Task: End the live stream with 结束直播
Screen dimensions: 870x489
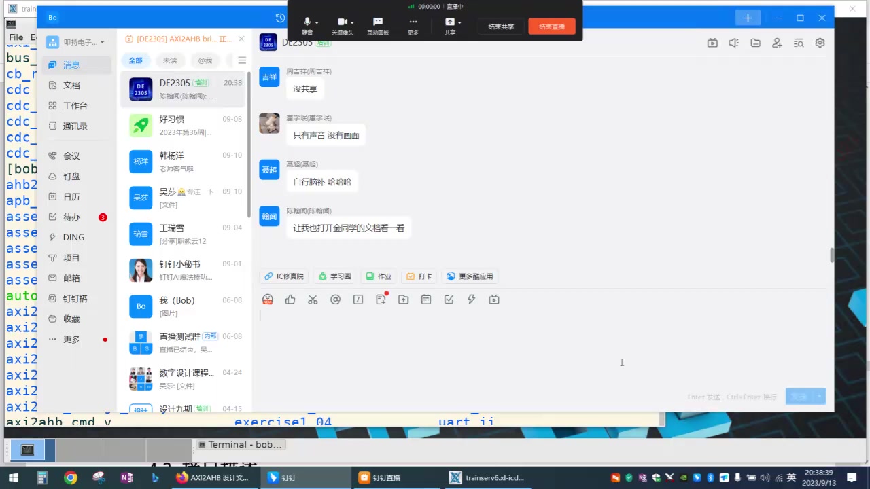Action: [x=552, y=26]
